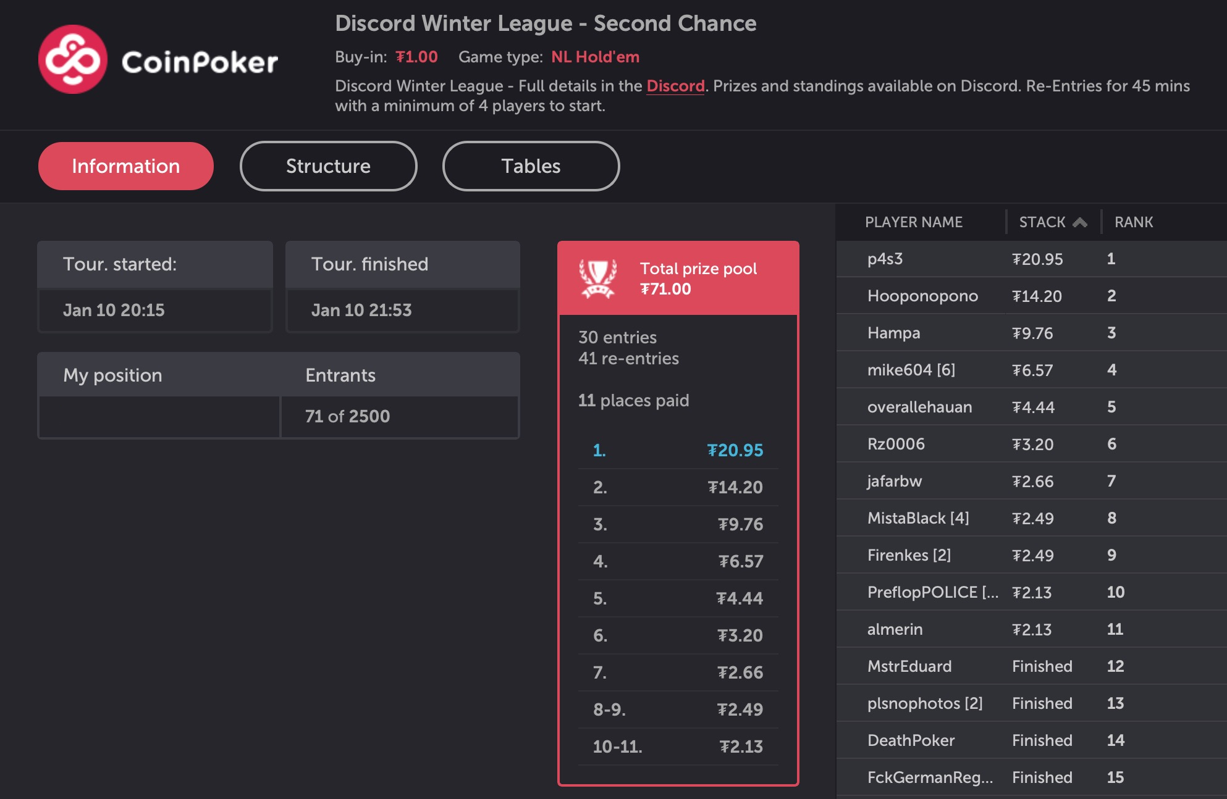Sort by the PLAYER NAME column header
This screenshot has height=799, width=1227.
tap(913, 222)
